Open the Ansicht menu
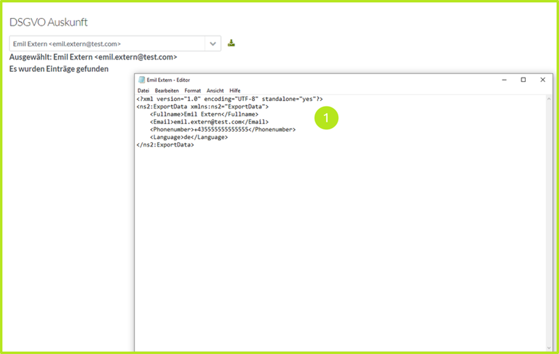 (x=215, y=91)
